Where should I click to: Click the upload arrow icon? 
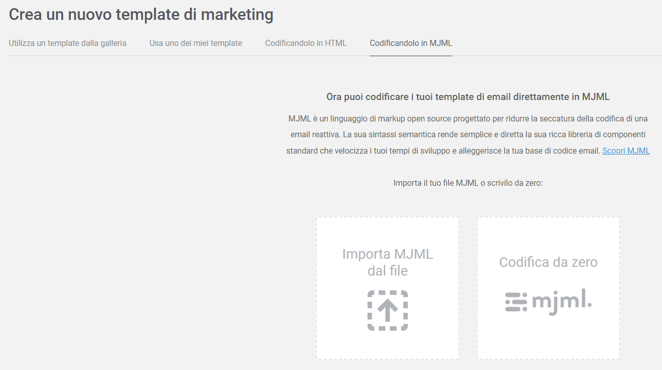387,310
